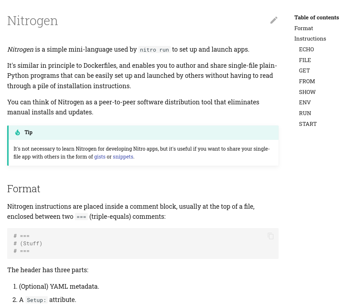The image size is (351, 307).
Task: Click the 'nitro run' inline code
Action: point(155,50)
